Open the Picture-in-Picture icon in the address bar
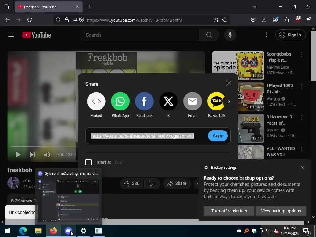 point(216,20)
